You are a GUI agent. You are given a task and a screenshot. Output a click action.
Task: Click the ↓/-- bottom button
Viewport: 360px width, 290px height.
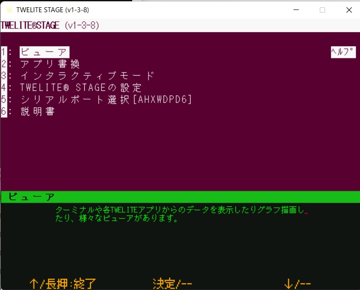pos(298,284)
